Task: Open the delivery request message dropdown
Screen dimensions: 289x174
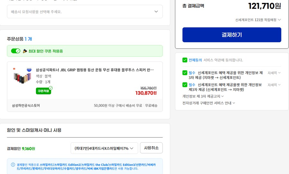Action: (85, 12)
